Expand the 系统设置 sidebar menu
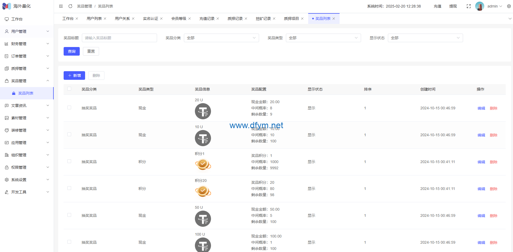The width and height of the screenshot is (513, 252). (x=27, y=180)
